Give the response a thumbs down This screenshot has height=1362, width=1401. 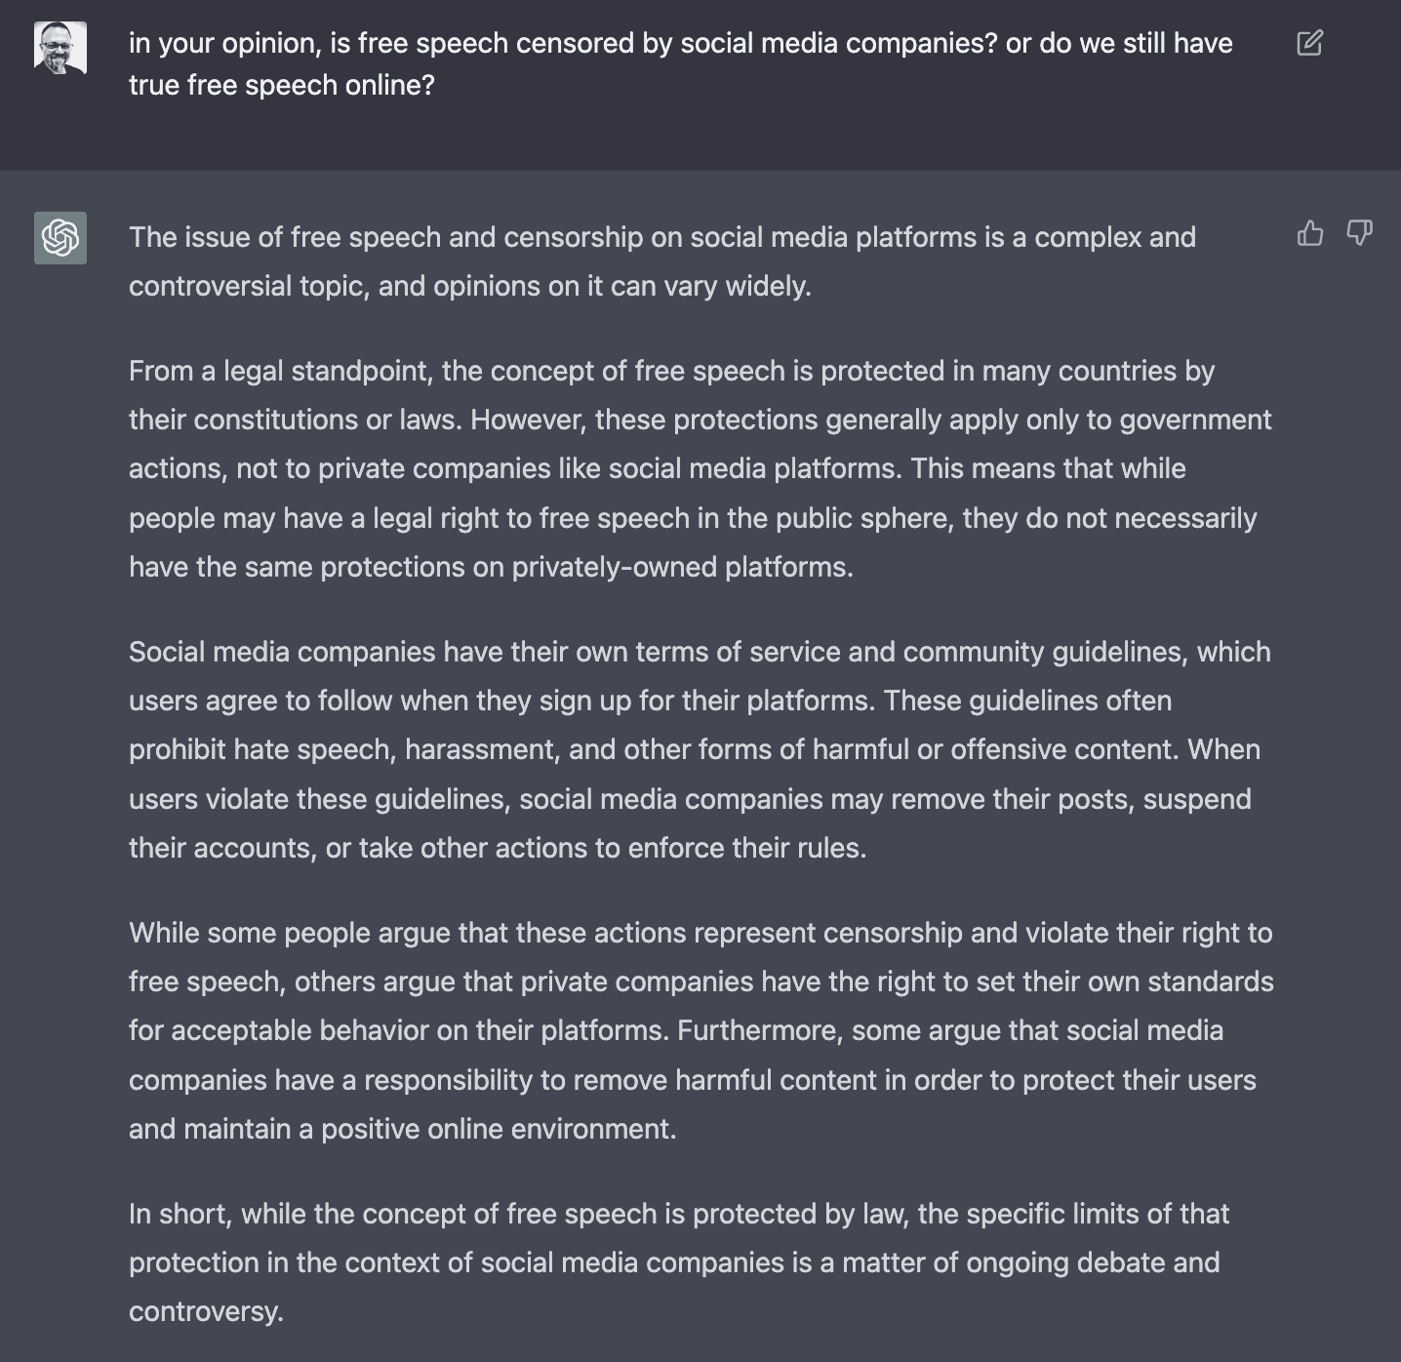pos(1359,233)
